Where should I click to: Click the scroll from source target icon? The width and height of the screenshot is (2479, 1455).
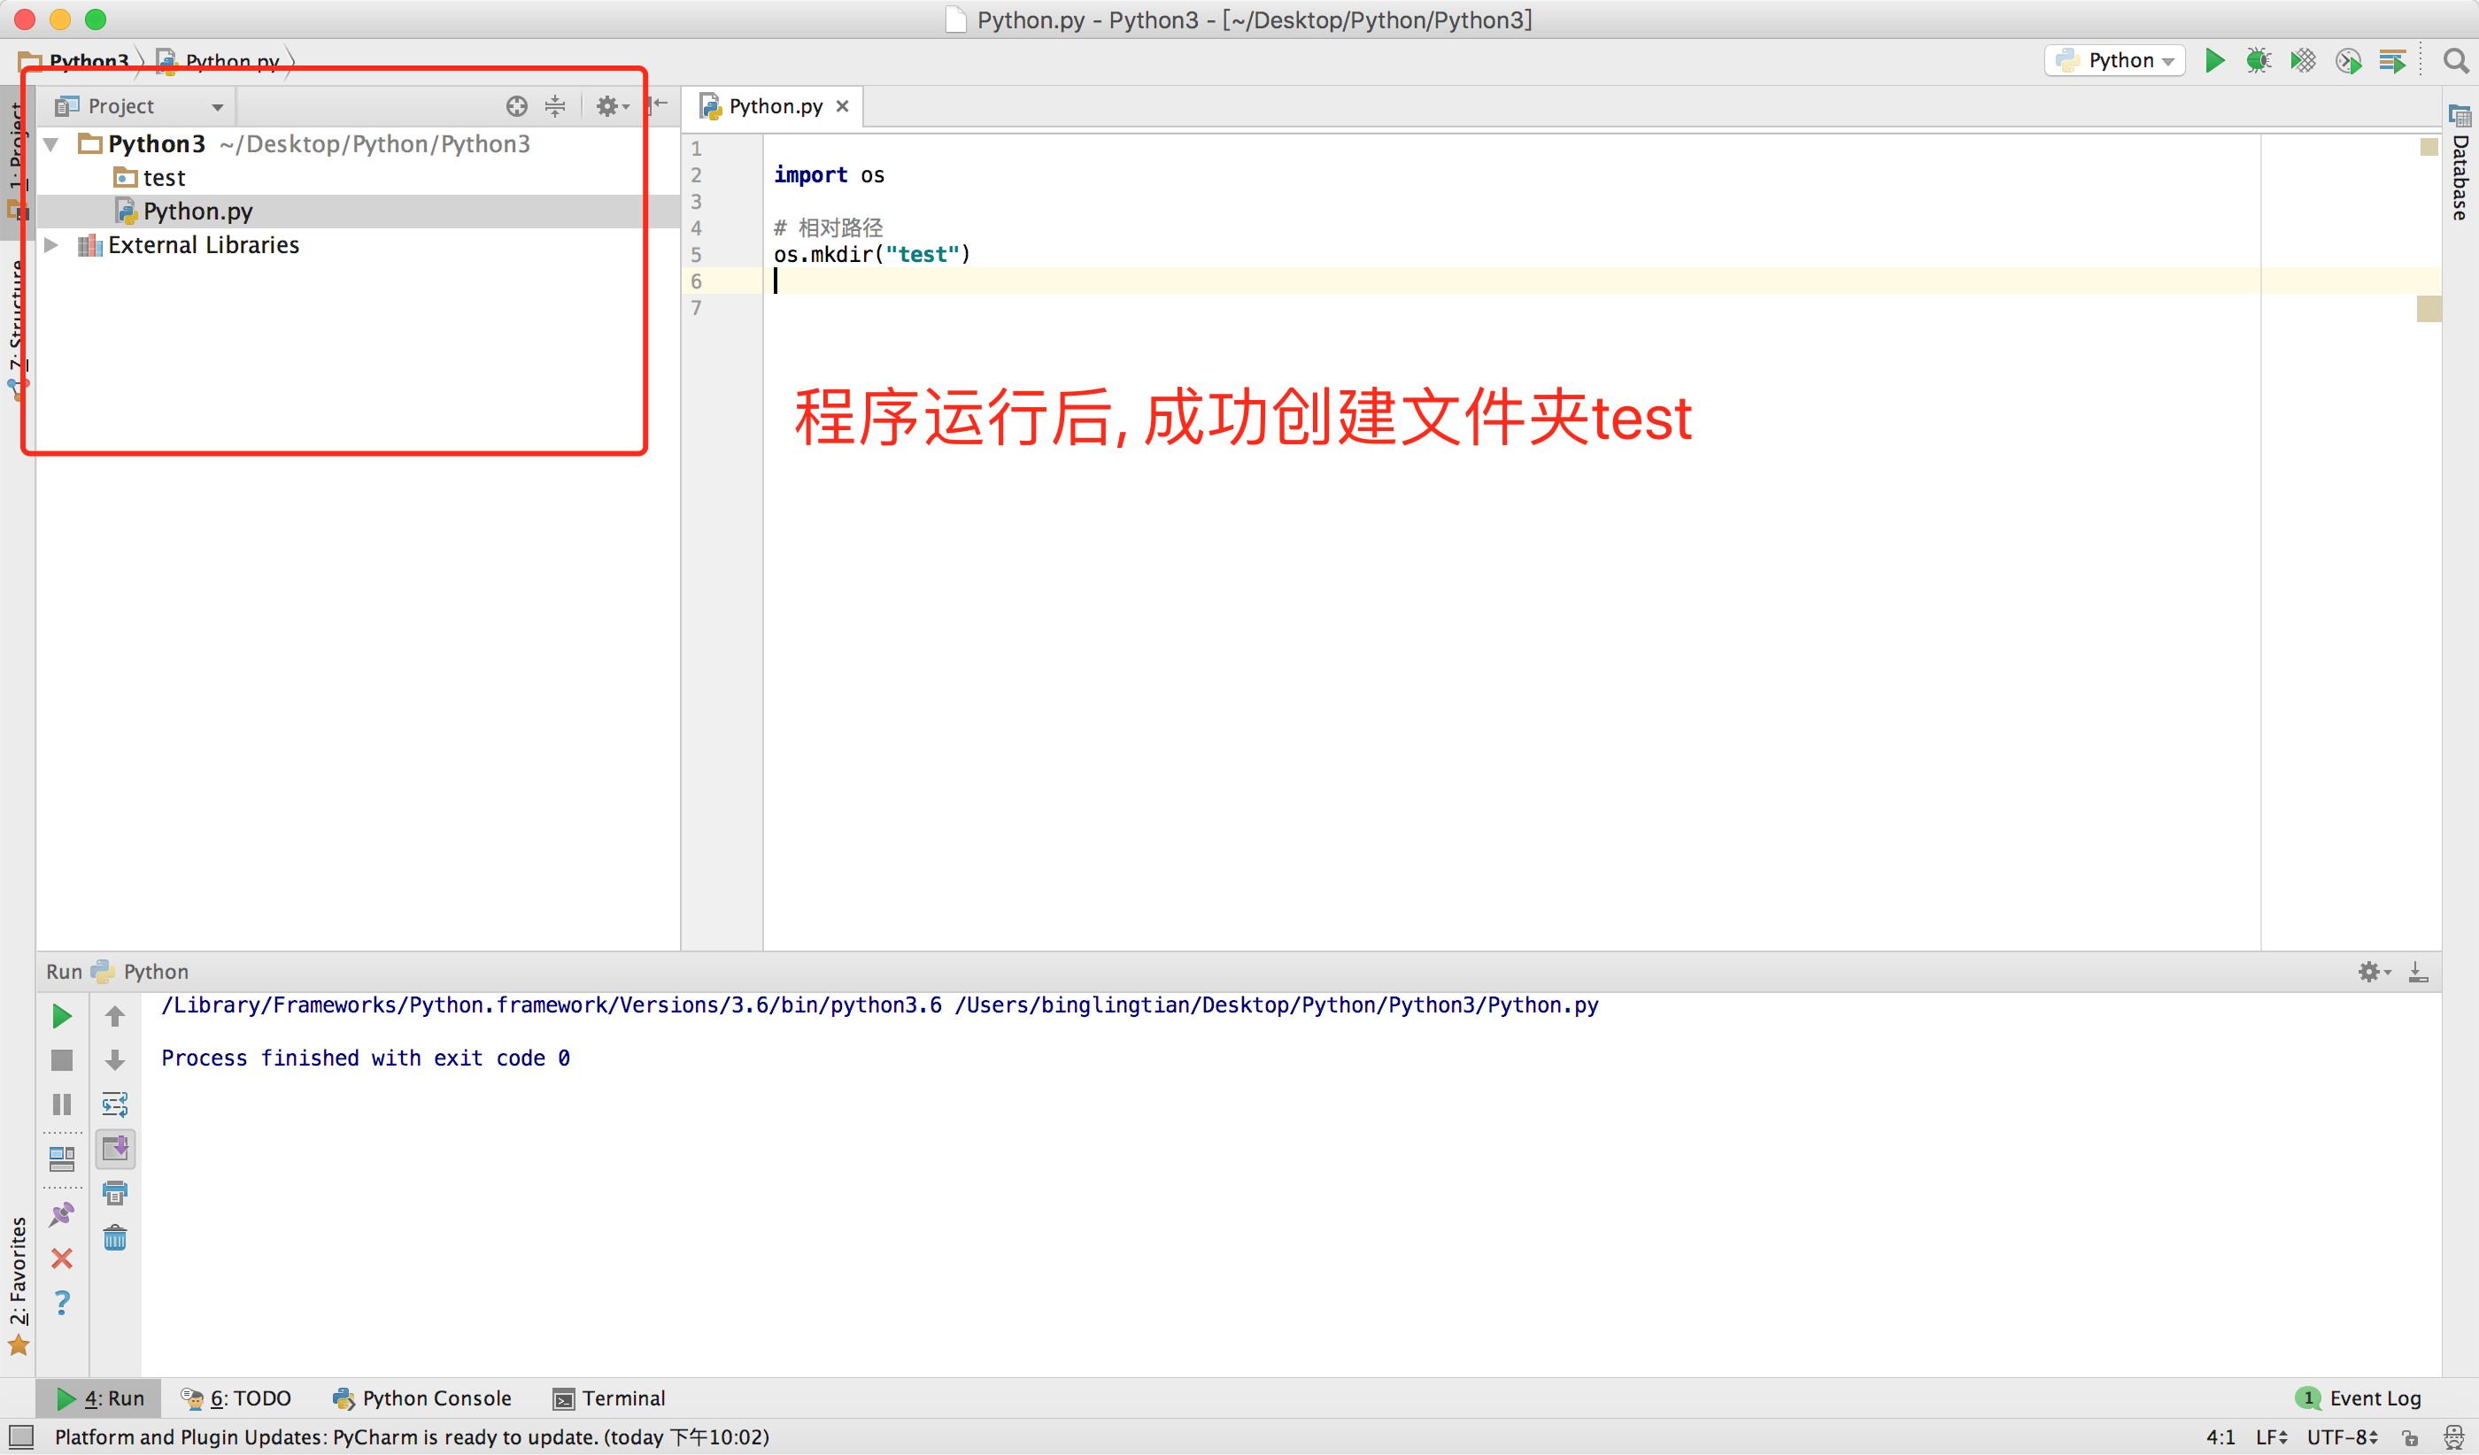click(x=516, y=106)
